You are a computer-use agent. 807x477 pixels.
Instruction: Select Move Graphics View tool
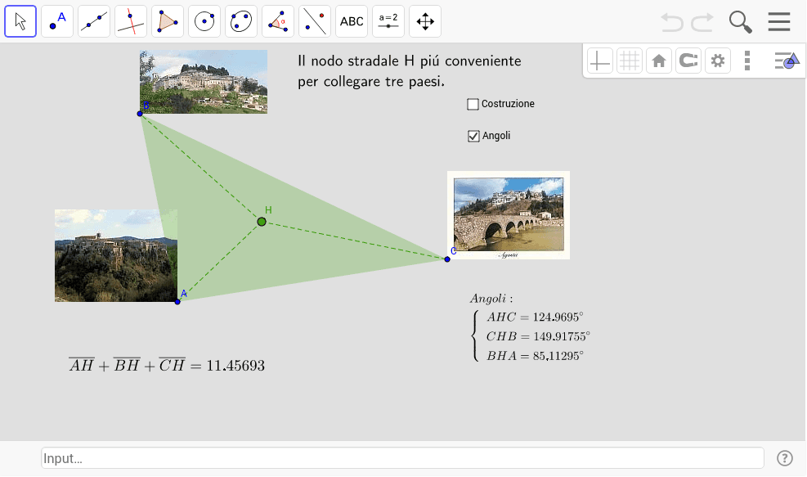(x=425, y=21)
